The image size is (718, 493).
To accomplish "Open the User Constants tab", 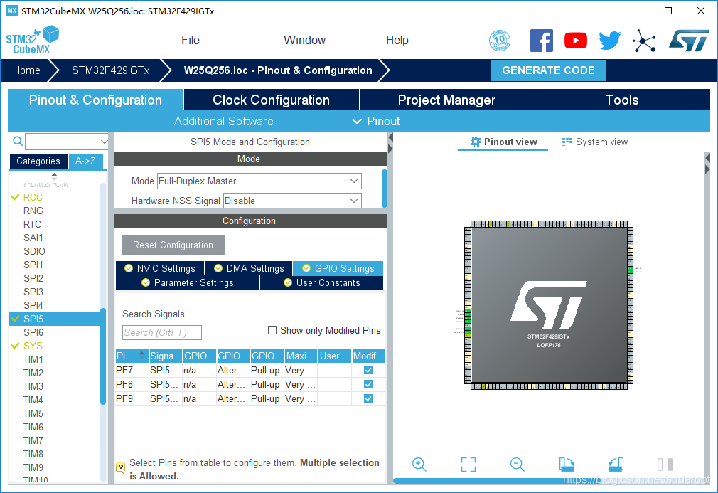I will 321,282.
